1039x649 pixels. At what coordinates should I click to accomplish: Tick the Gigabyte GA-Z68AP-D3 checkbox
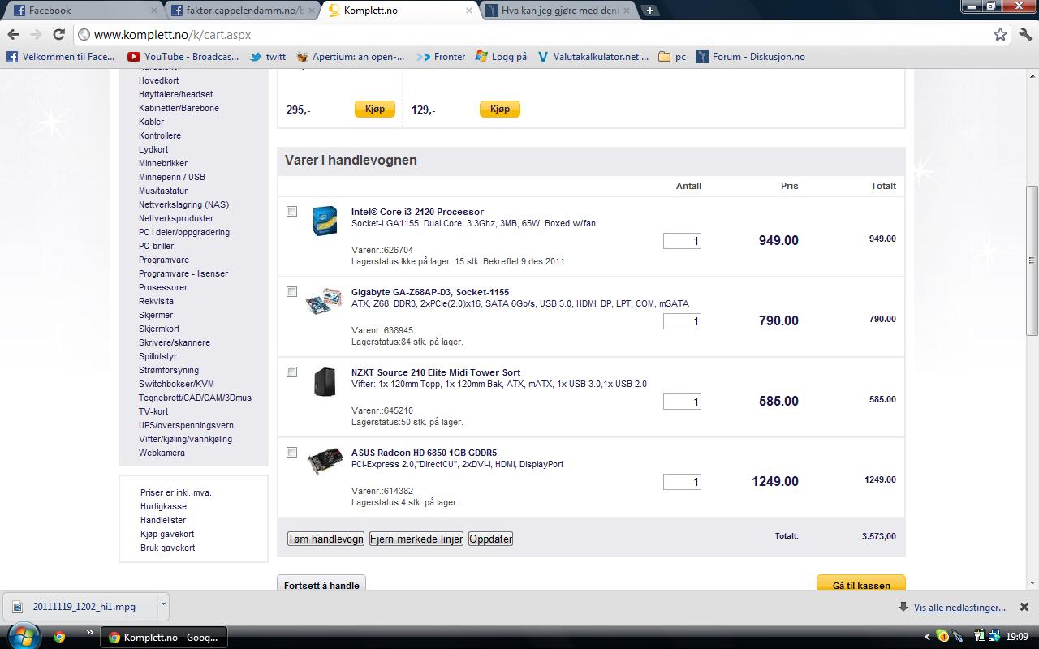292,292
